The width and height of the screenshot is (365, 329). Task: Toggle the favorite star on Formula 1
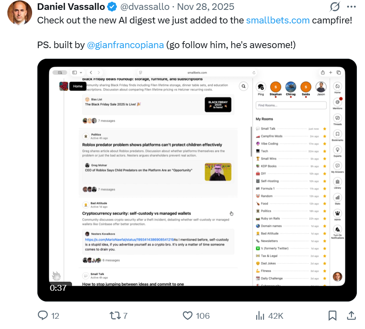(325, 188)
